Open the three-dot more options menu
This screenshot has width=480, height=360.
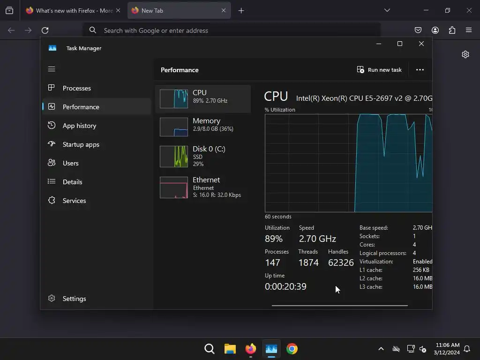click(x=420, y=70)
